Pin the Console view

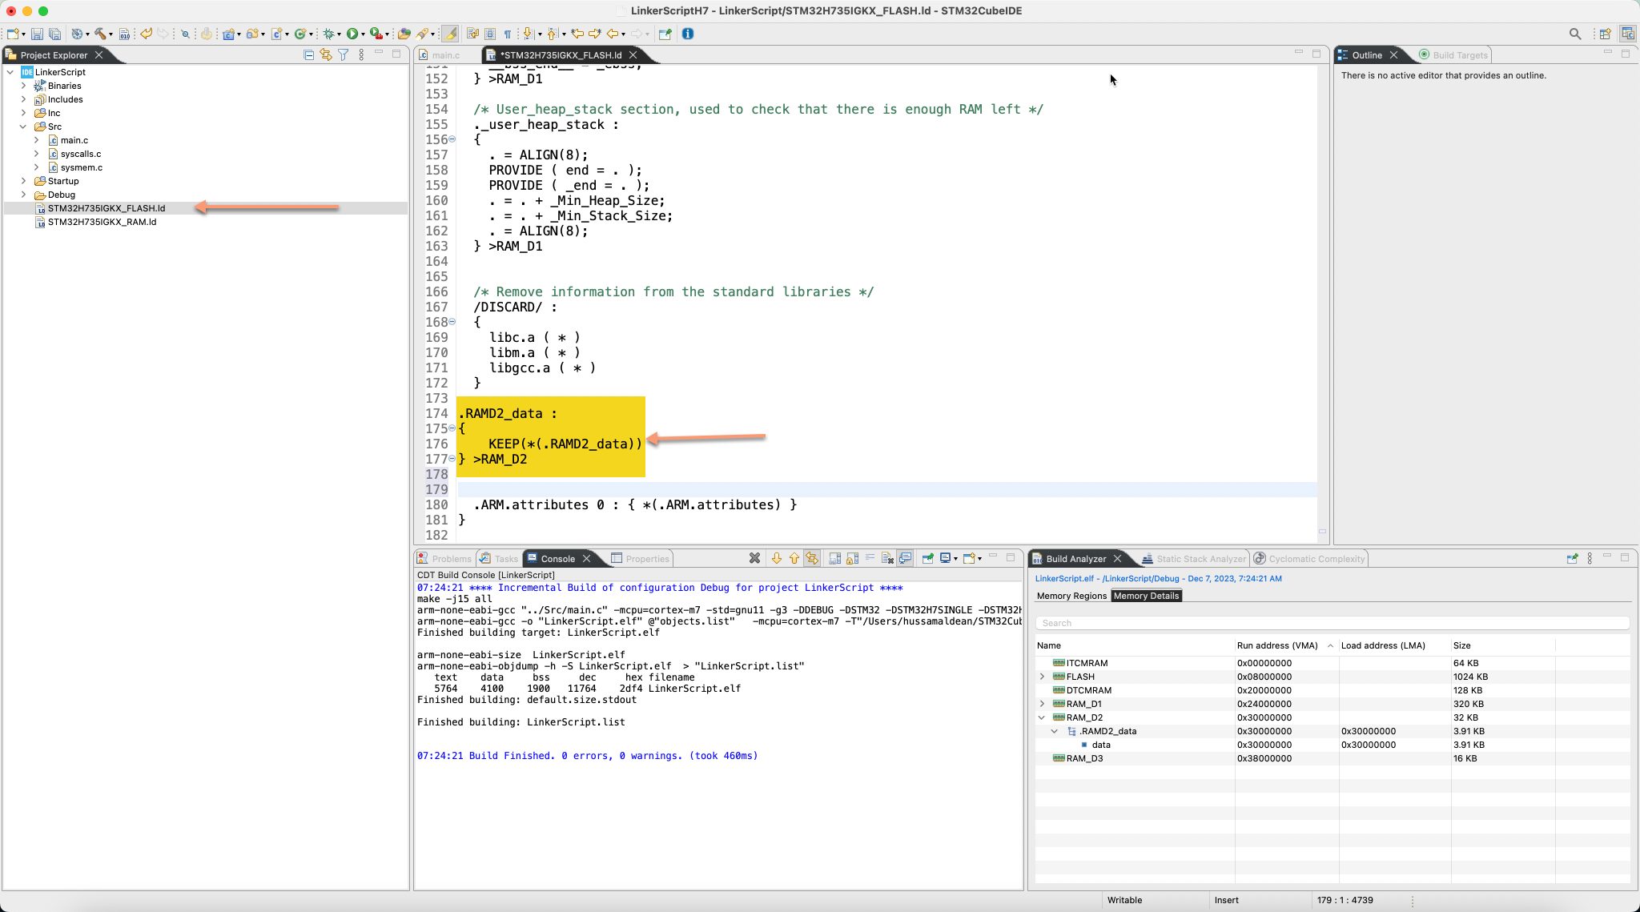tap(928, 558)
